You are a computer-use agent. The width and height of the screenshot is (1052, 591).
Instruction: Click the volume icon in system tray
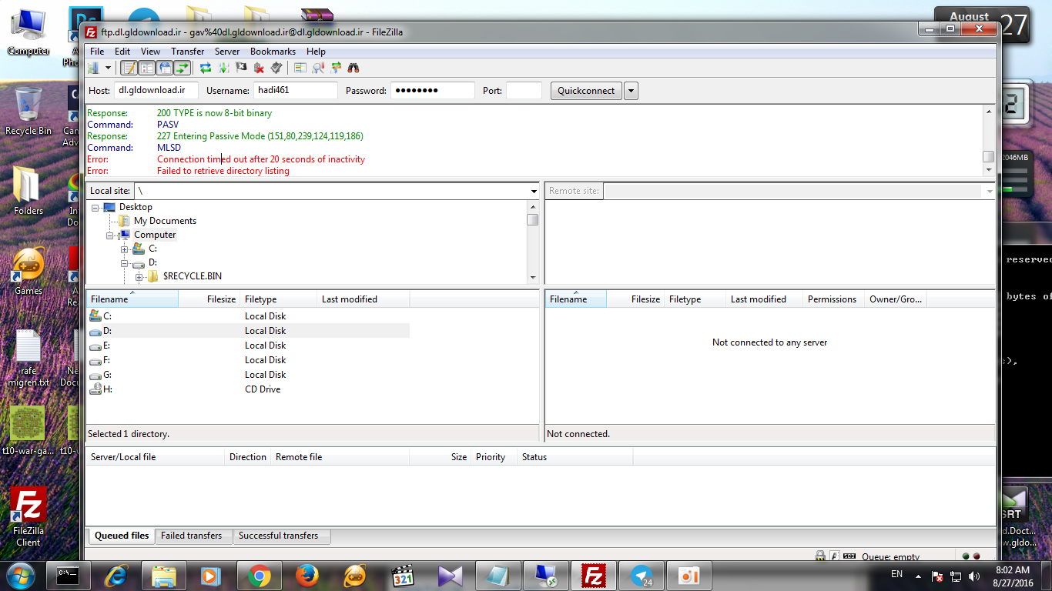[x=974, y=576]
